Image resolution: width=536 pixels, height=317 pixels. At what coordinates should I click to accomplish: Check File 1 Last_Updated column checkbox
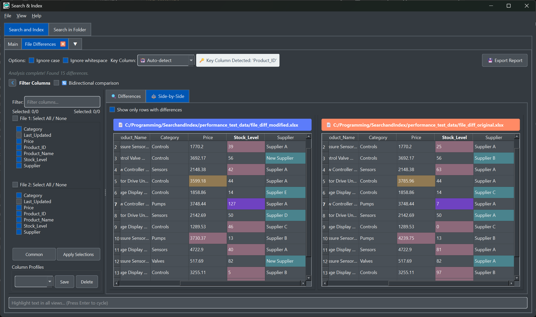click(x=19, y=135)
